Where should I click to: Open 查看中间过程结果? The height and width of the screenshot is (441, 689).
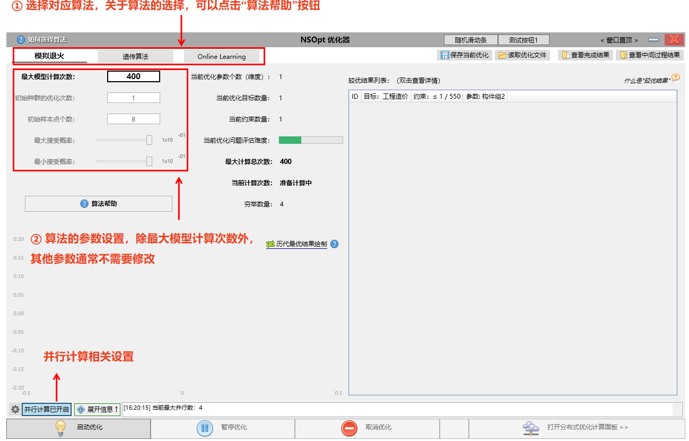pos(650,55)
